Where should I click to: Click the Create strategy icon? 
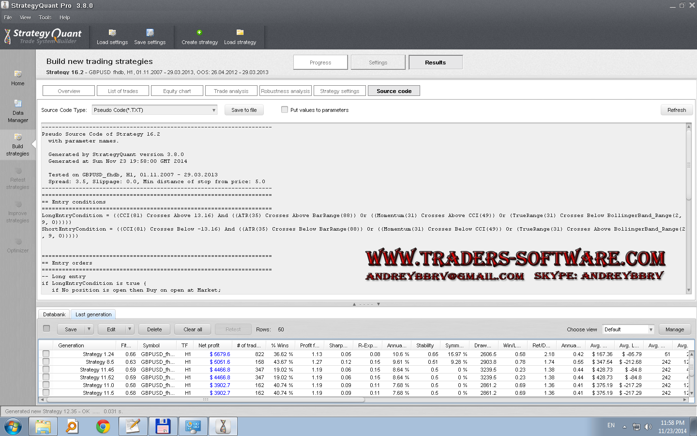[x=199, y=33]
